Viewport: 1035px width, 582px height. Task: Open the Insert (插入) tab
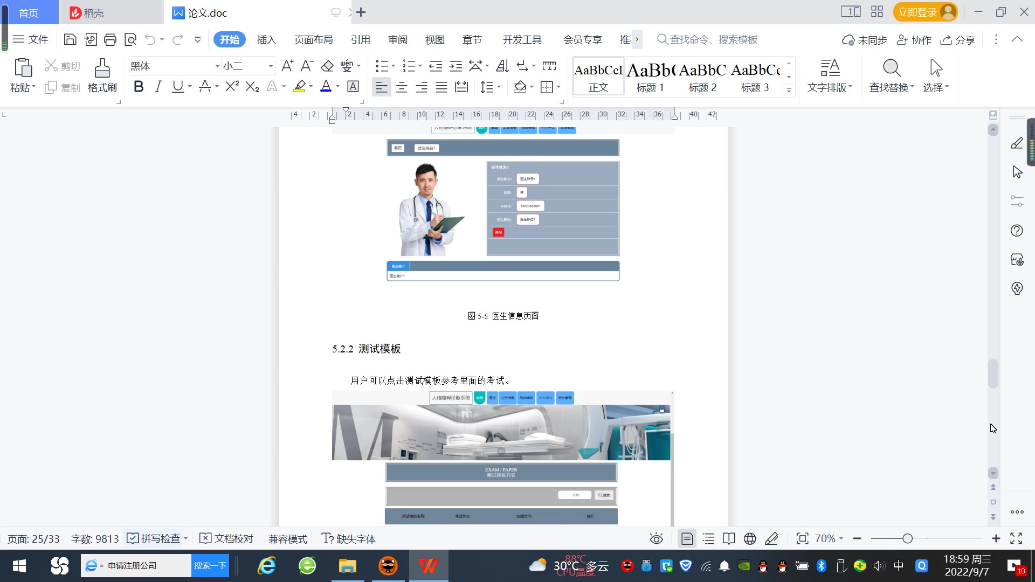point(266,40)
